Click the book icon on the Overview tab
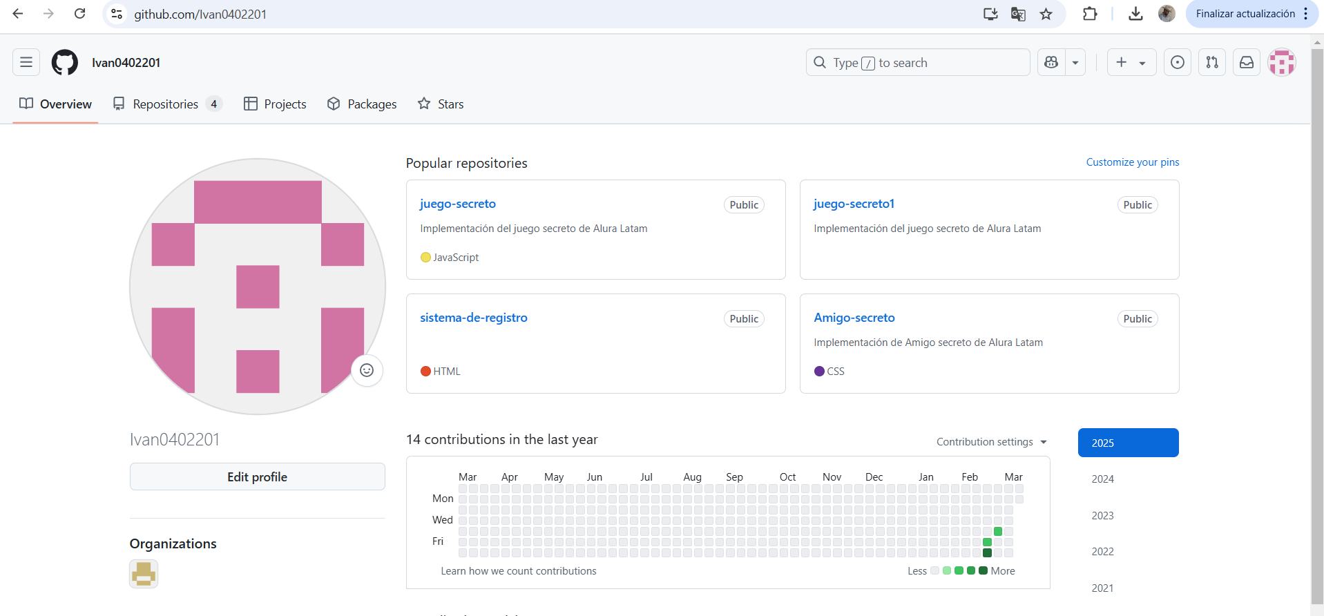 26,104
